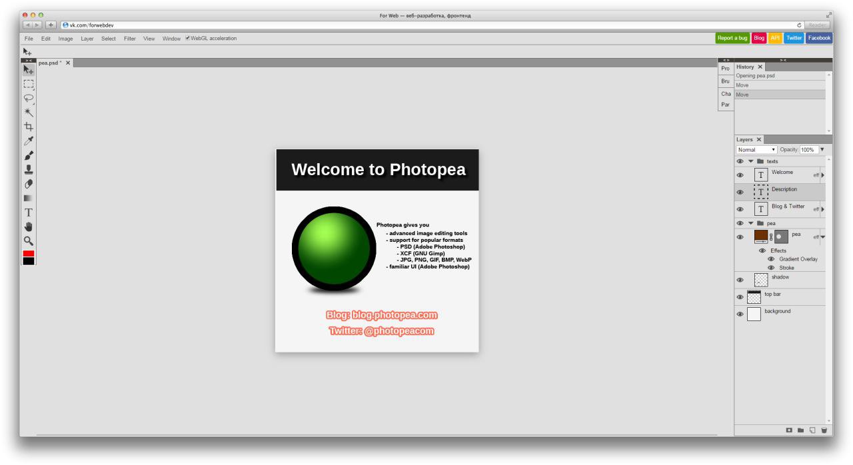Select the Brush tool

pos(29,155)
